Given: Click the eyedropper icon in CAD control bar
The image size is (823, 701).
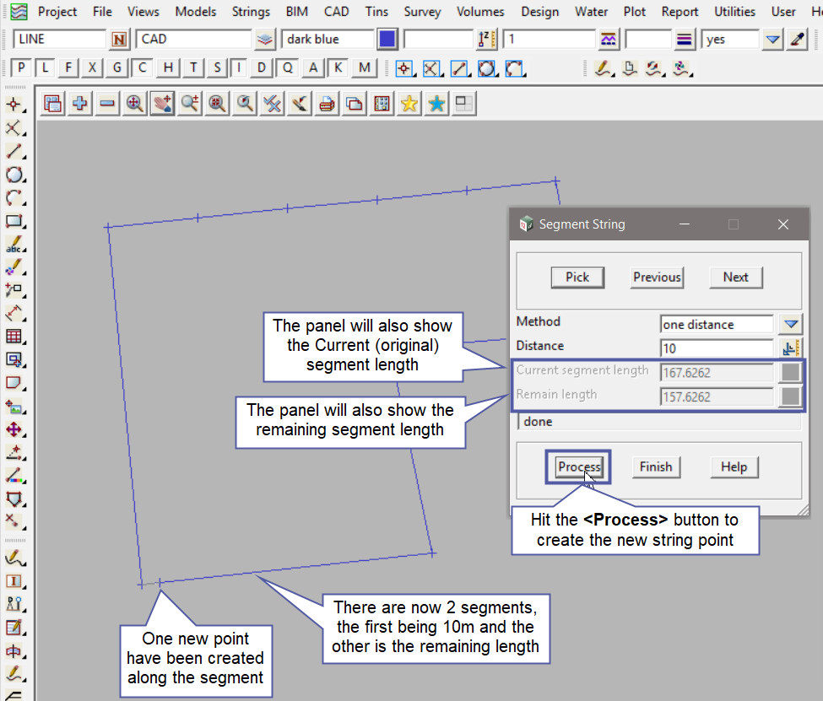Looking at the screenshot, I should coord(797,40).
